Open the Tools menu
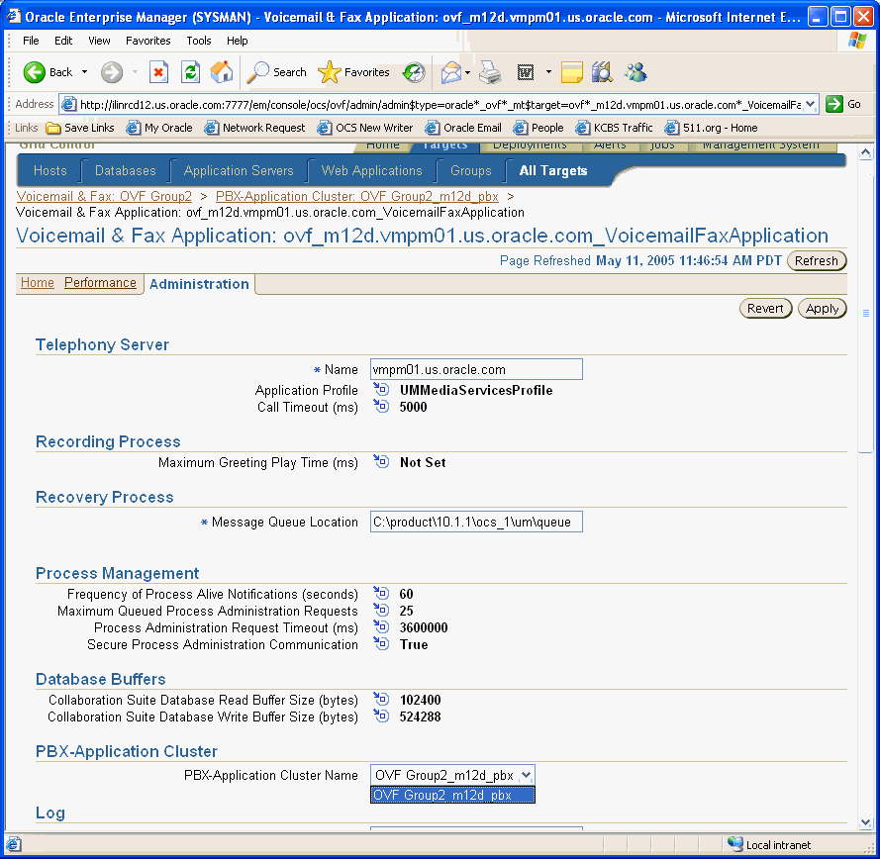 198,41
